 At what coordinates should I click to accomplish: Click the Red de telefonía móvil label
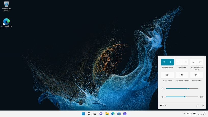click(x=197, y=69)
